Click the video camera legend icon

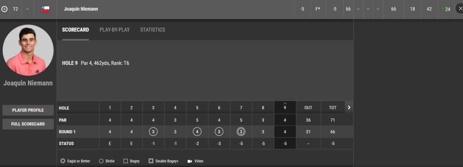coord(190,161)
